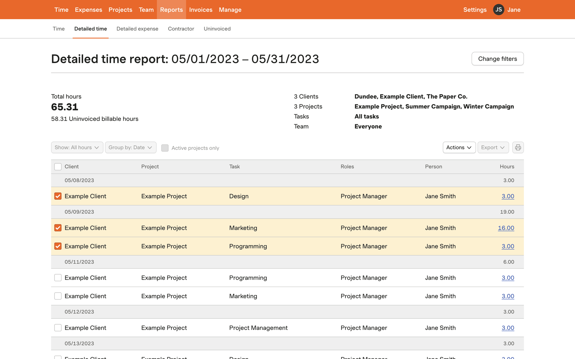Screen dimensions: 575x359
Task: Click the 05/12/2023 date group row
Action: [x=287, y=312]
